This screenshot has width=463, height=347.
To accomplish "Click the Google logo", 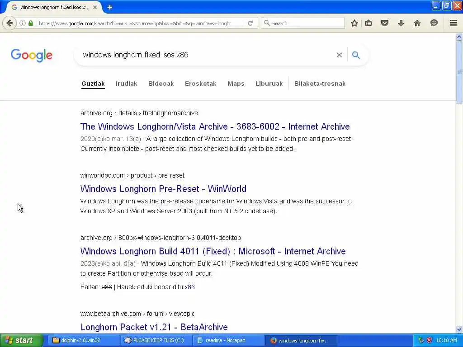I will (32, 55).
